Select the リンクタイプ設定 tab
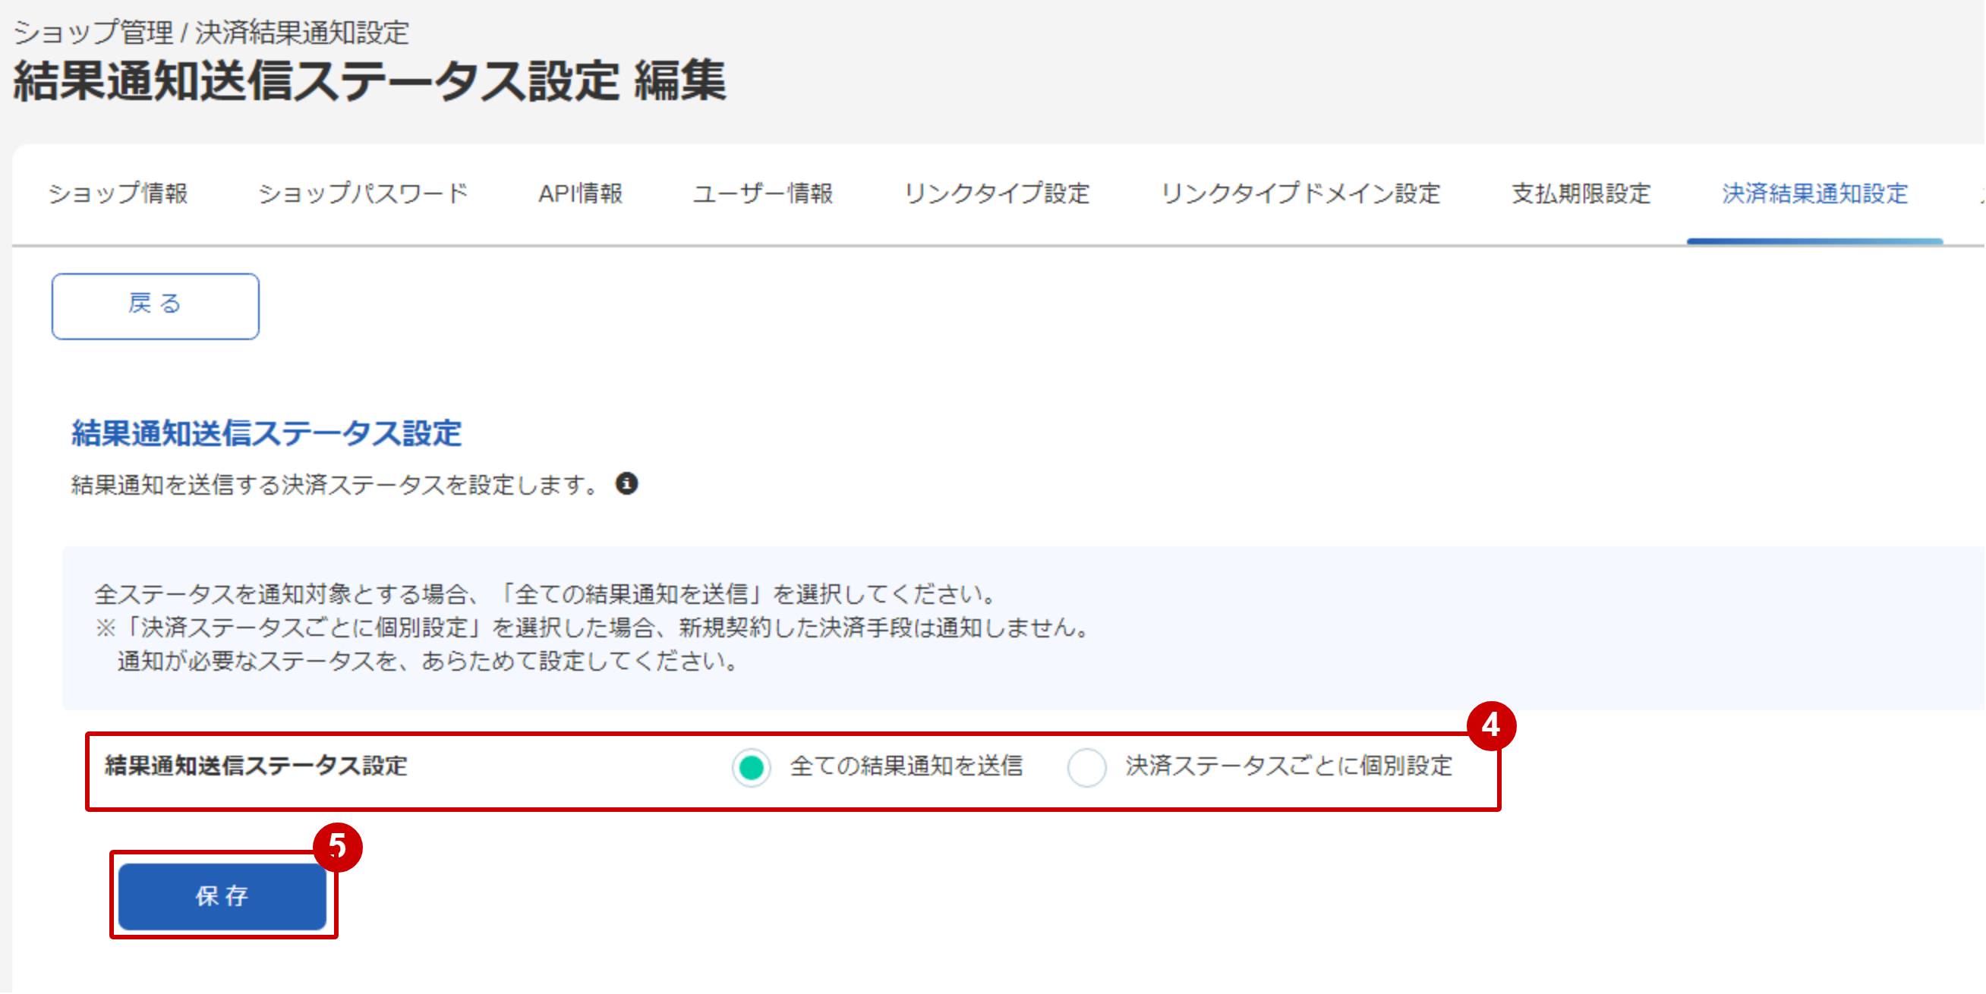This screenshot has height=994, width=1986. 998,194
